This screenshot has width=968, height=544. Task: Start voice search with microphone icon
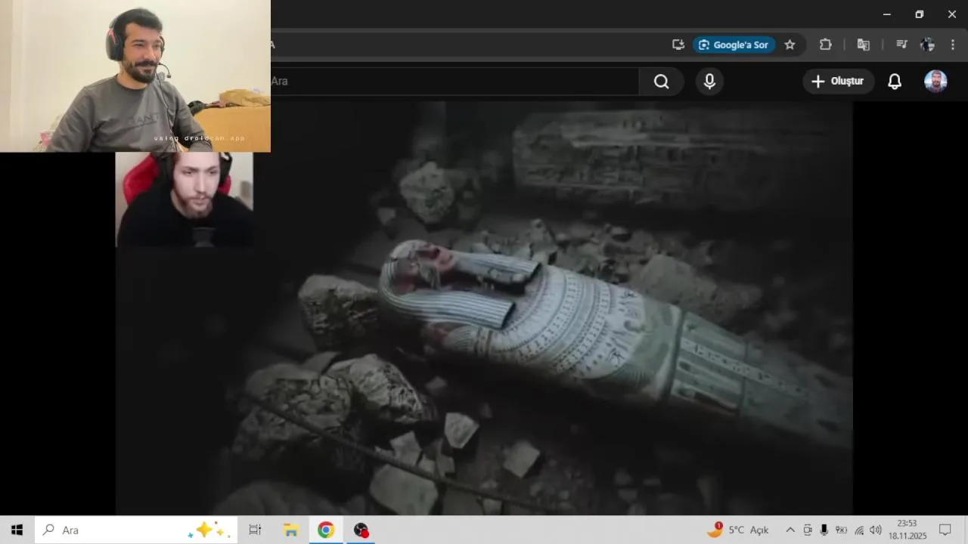tap(709, 82)
